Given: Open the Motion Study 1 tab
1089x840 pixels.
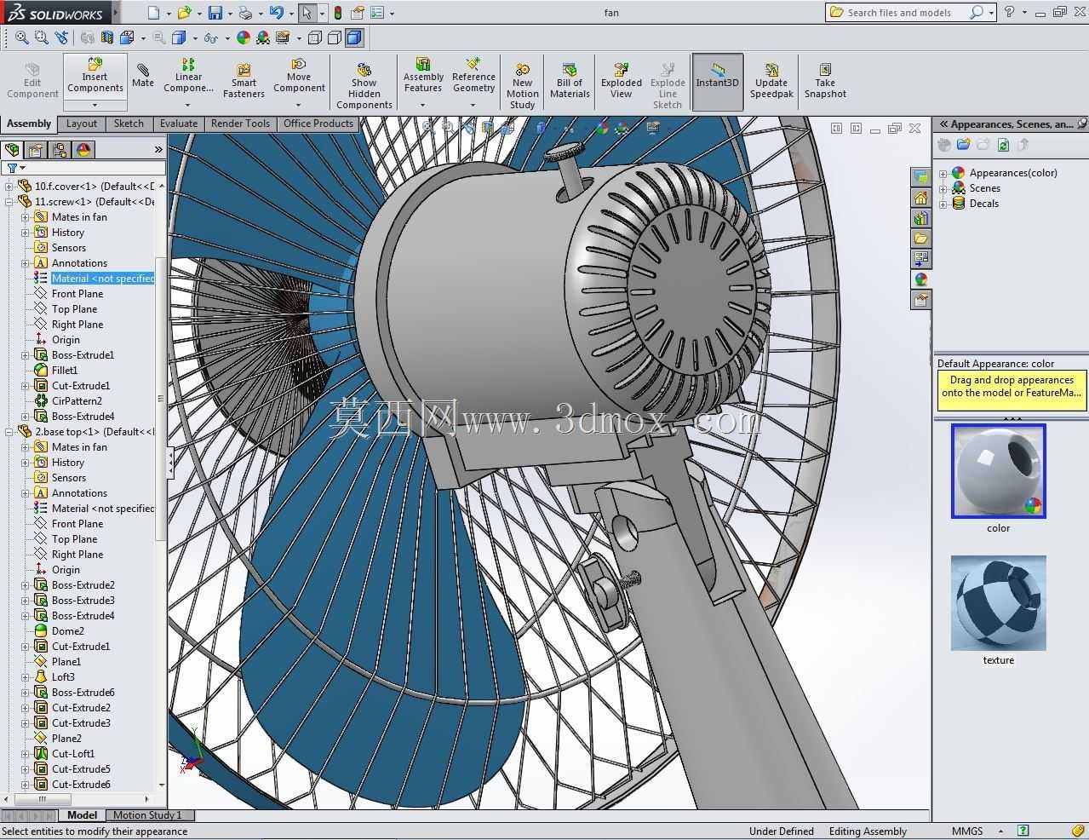Looking at the screenshot, I should coord(147,815).
